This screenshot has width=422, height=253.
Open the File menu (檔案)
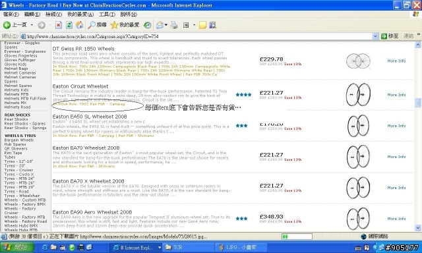tap(11, 14)
